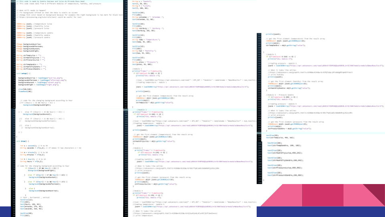Click the 'text(strTempSandra, 150, 182);' line
Viewport: 385px width, 217px height.
[284, 145]
